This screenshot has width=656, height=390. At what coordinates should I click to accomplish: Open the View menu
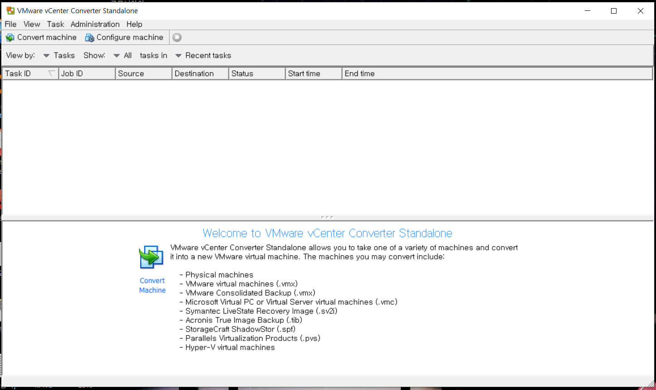(32, 24)
